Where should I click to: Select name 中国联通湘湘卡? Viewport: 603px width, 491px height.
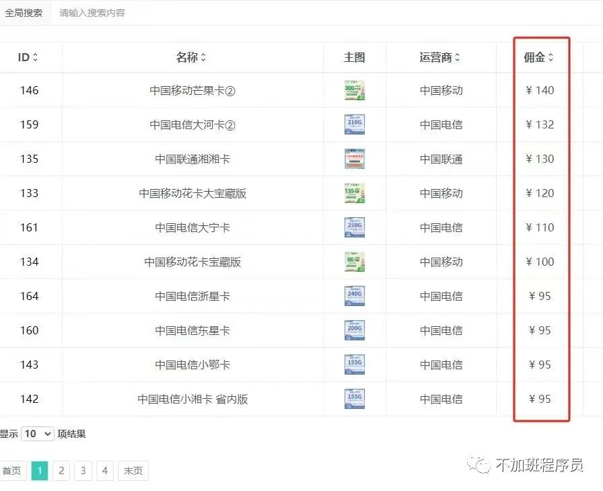point(192,159)
